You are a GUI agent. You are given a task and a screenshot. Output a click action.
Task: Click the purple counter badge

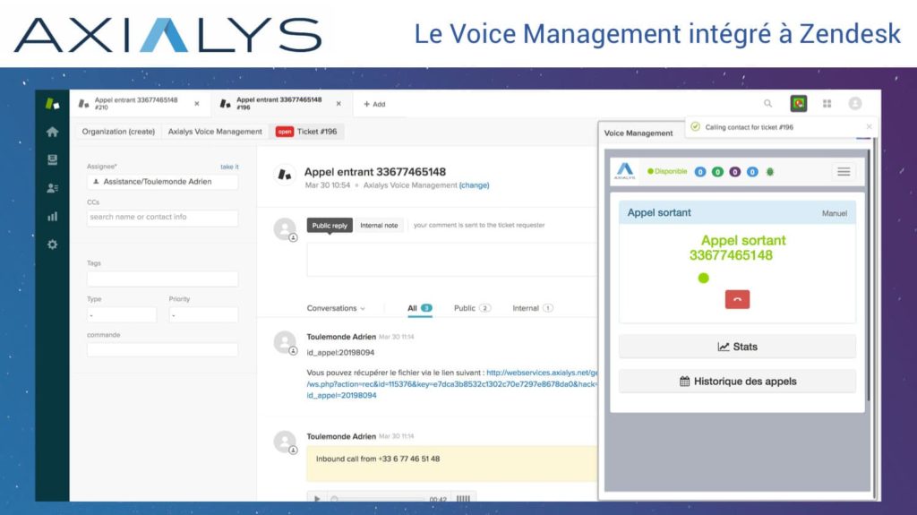[x=735, y=171]
